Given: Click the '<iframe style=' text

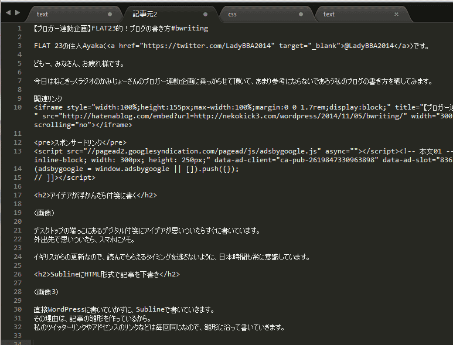Looking at the screenshot, I should (62, 107).
